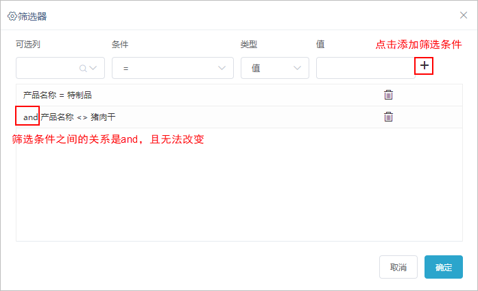Click into the 值 input field
Image resolution: width=478 pixels, height=291 pixels.
[366, 68]
